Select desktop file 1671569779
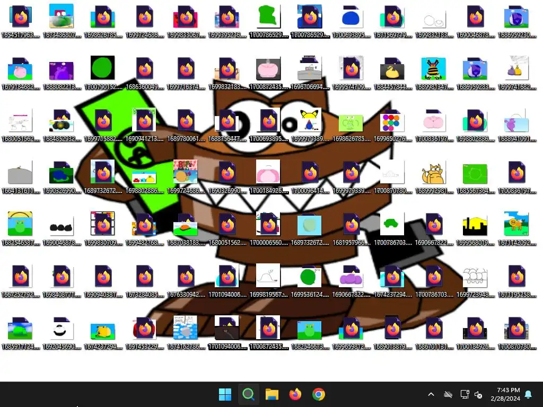 393,21
